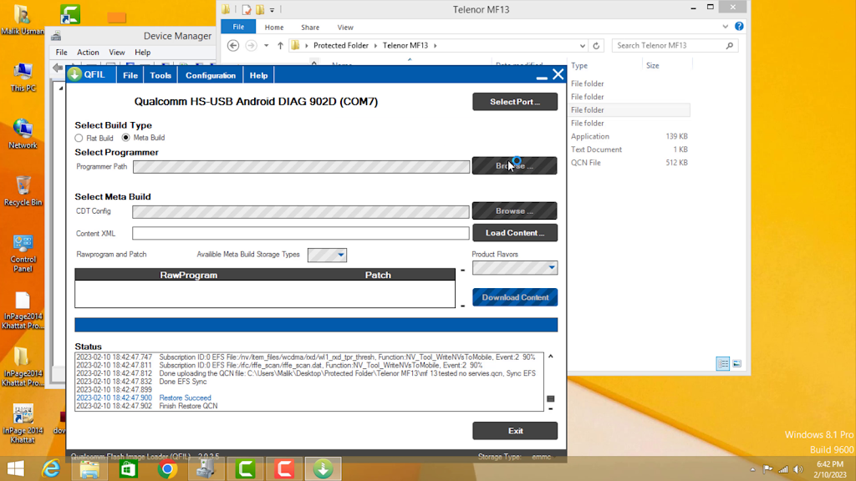Click the QFIL logo icon in title bar
The image size is (856, 481).
coord(74,74)
